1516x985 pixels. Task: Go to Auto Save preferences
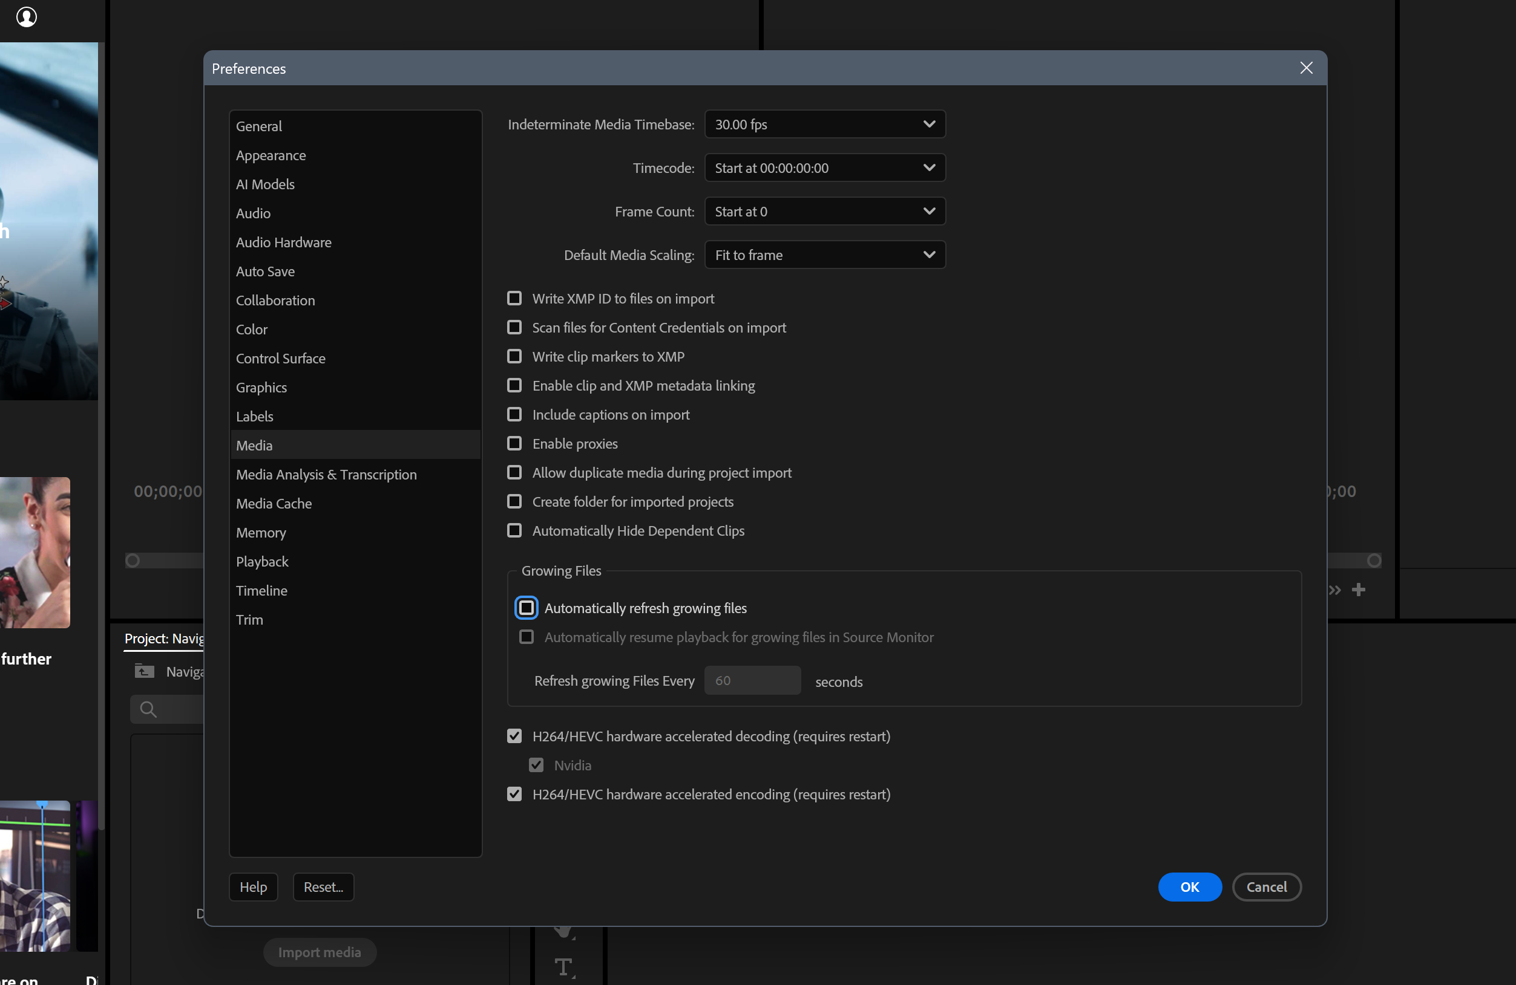[x=355, y=271]
